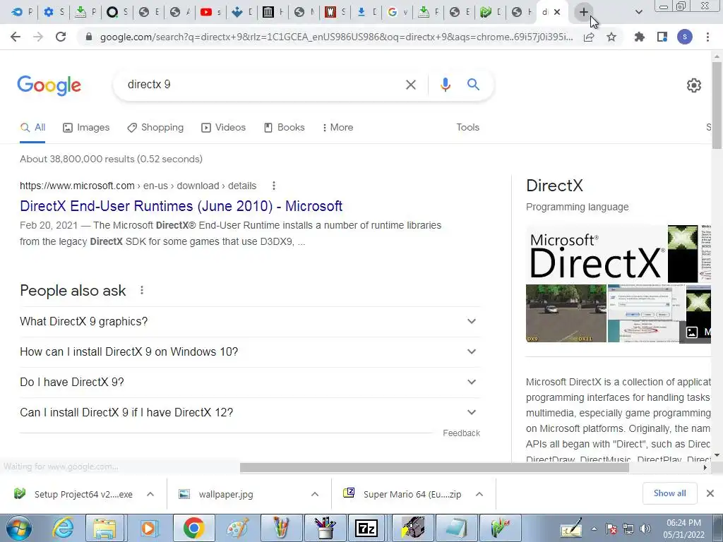Show hidden system tray icons
This screenshot has height=542, width=723.
tap(594, 529)
